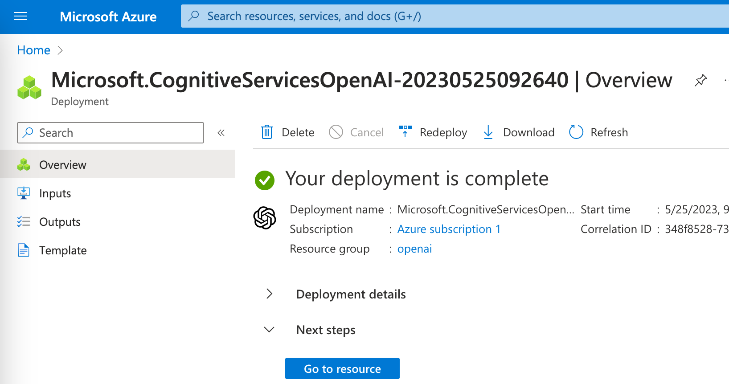This screenshot has height=384, width=729.
Task: Select Overview in the sidebar
Action: point(118,164)
